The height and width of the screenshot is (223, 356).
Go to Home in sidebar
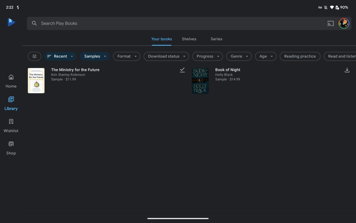tap(11, 81)
